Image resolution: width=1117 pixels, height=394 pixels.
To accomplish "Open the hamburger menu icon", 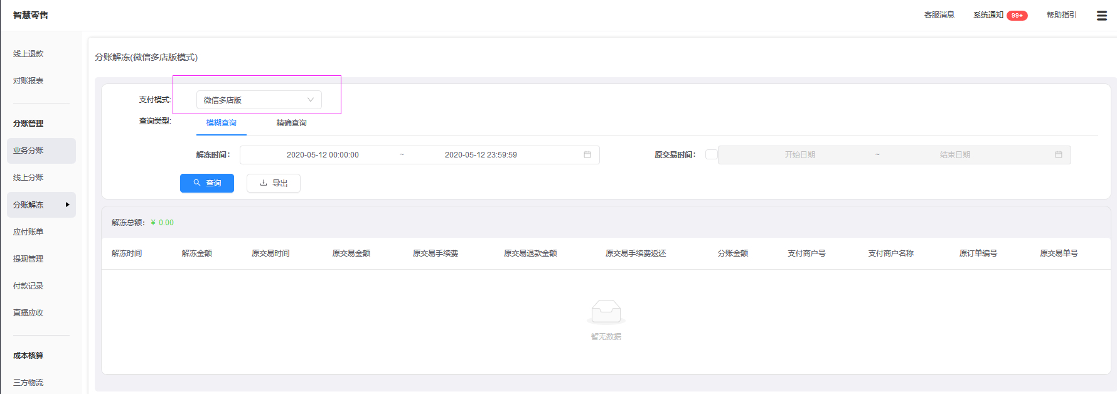I will pos(1101,16).
